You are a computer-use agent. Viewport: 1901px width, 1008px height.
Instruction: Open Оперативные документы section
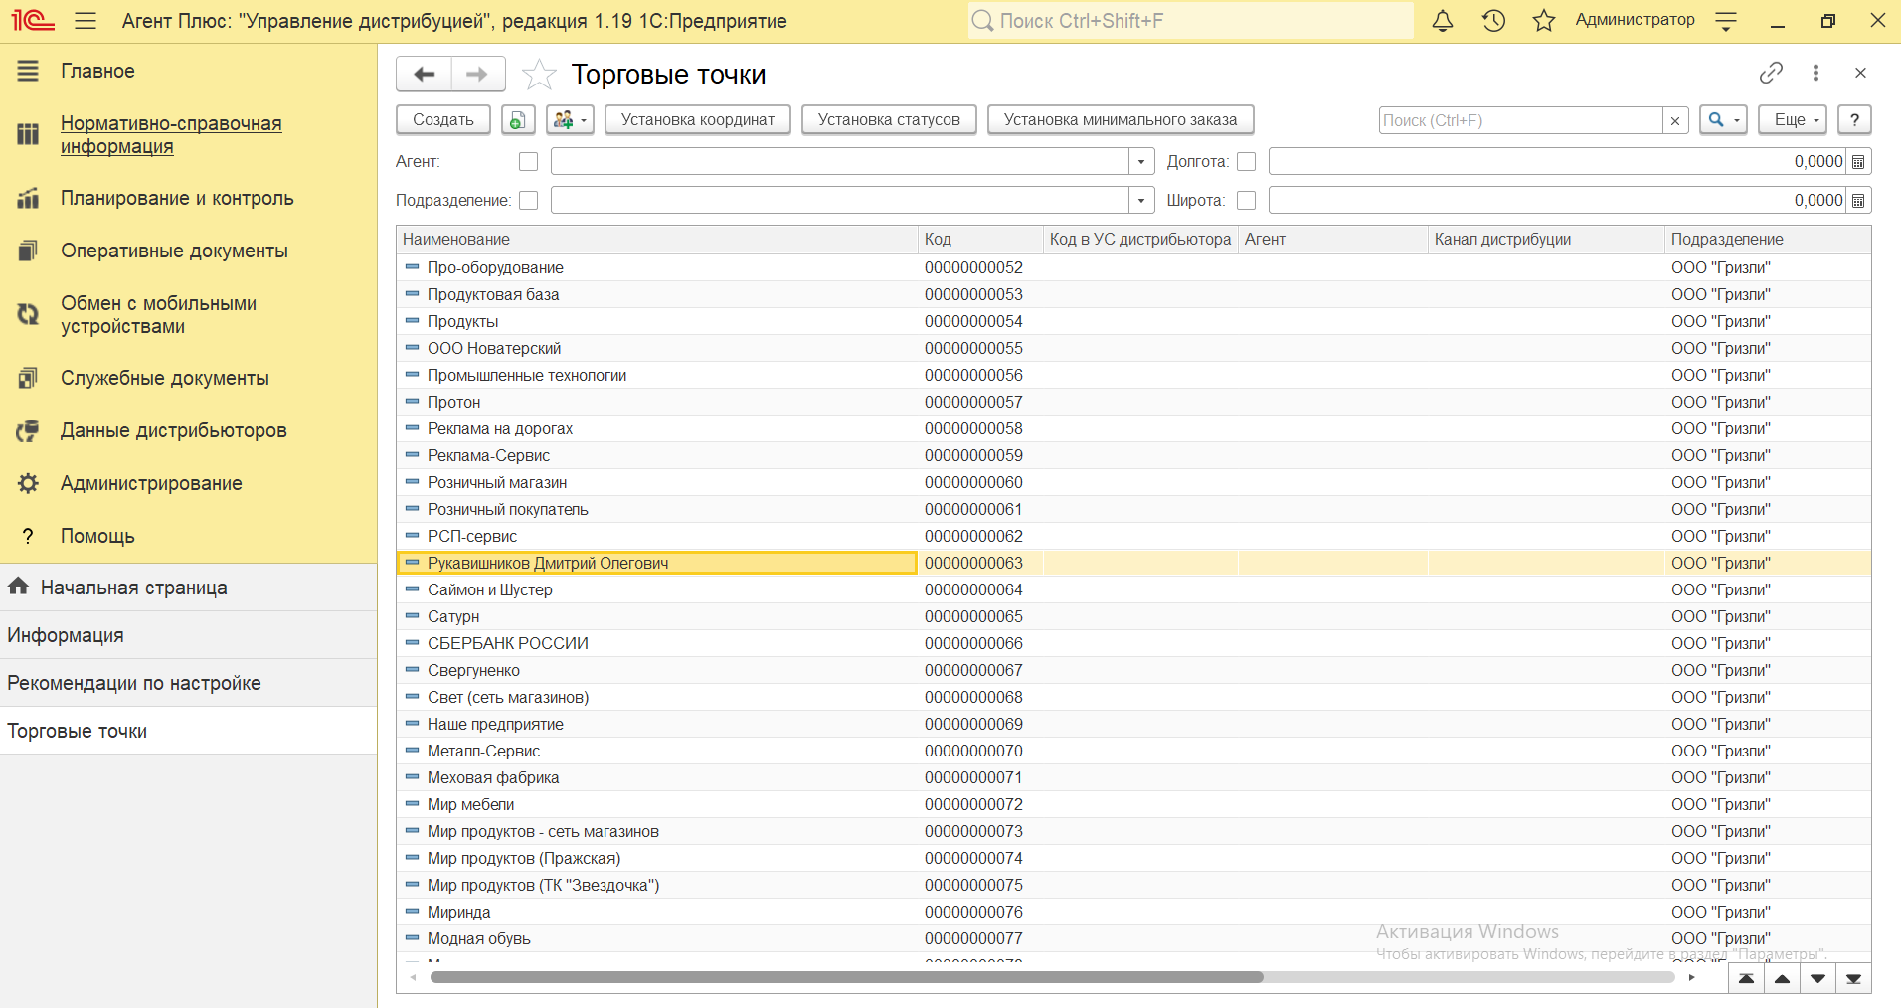[174, 251]
